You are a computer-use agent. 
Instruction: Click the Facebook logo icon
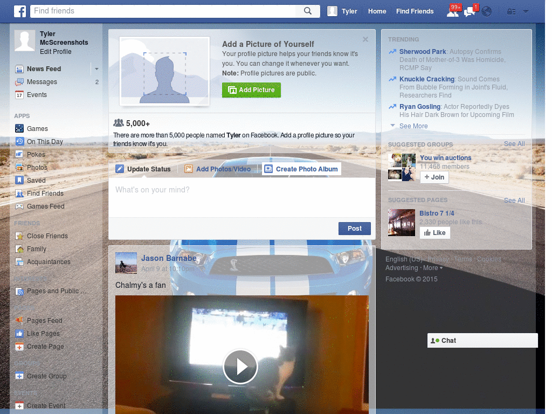[20, 11]
